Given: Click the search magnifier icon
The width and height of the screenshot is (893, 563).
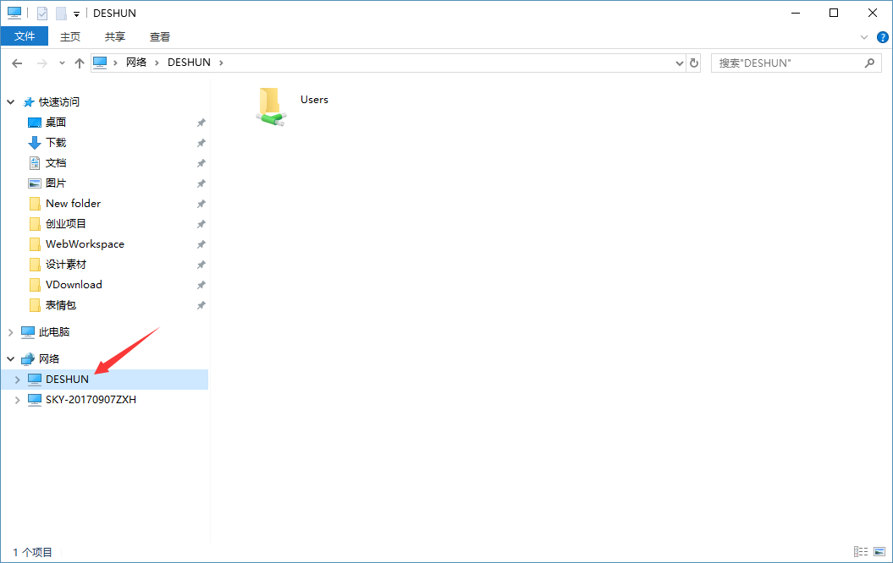Looking at the screenshot, I should click(x=869, y=63).
